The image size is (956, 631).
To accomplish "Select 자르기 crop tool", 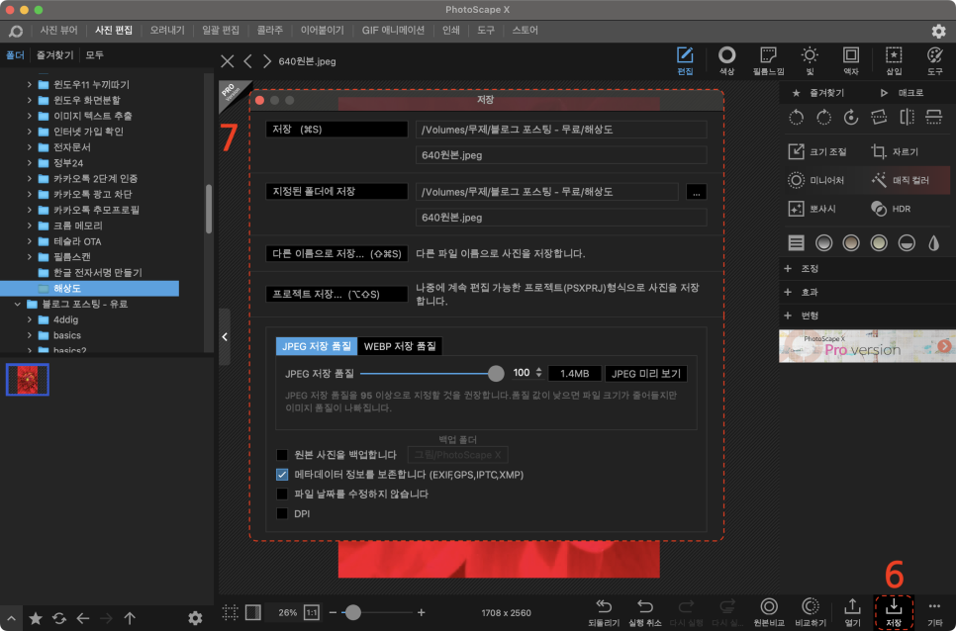I will (895, 151).
